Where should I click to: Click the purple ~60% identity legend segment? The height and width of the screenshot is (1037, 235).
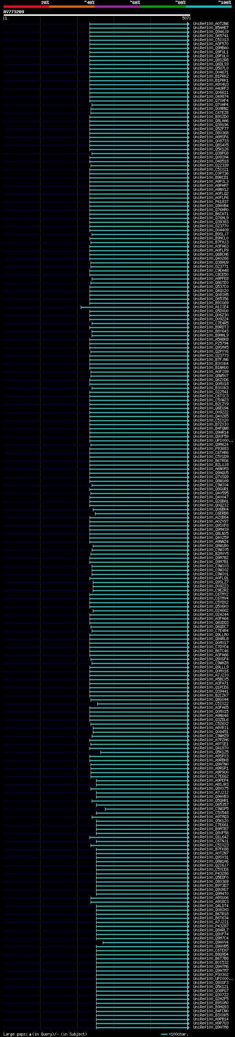[118, 7]
